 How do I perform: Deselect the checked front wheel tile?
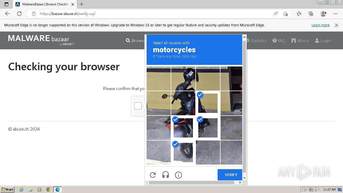tap(183, 153)
